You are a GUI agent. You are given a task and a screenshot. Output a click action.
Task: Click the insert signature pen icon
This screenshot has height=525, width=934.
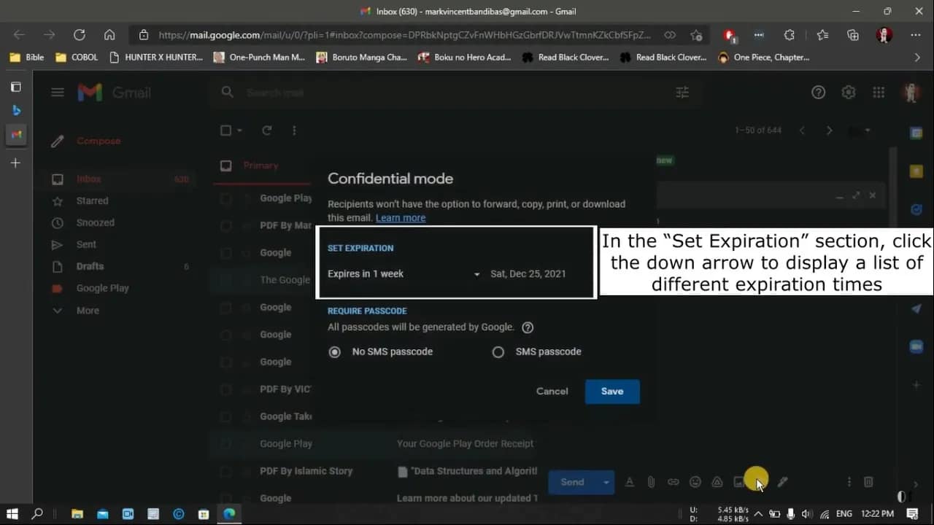[783, 482]
